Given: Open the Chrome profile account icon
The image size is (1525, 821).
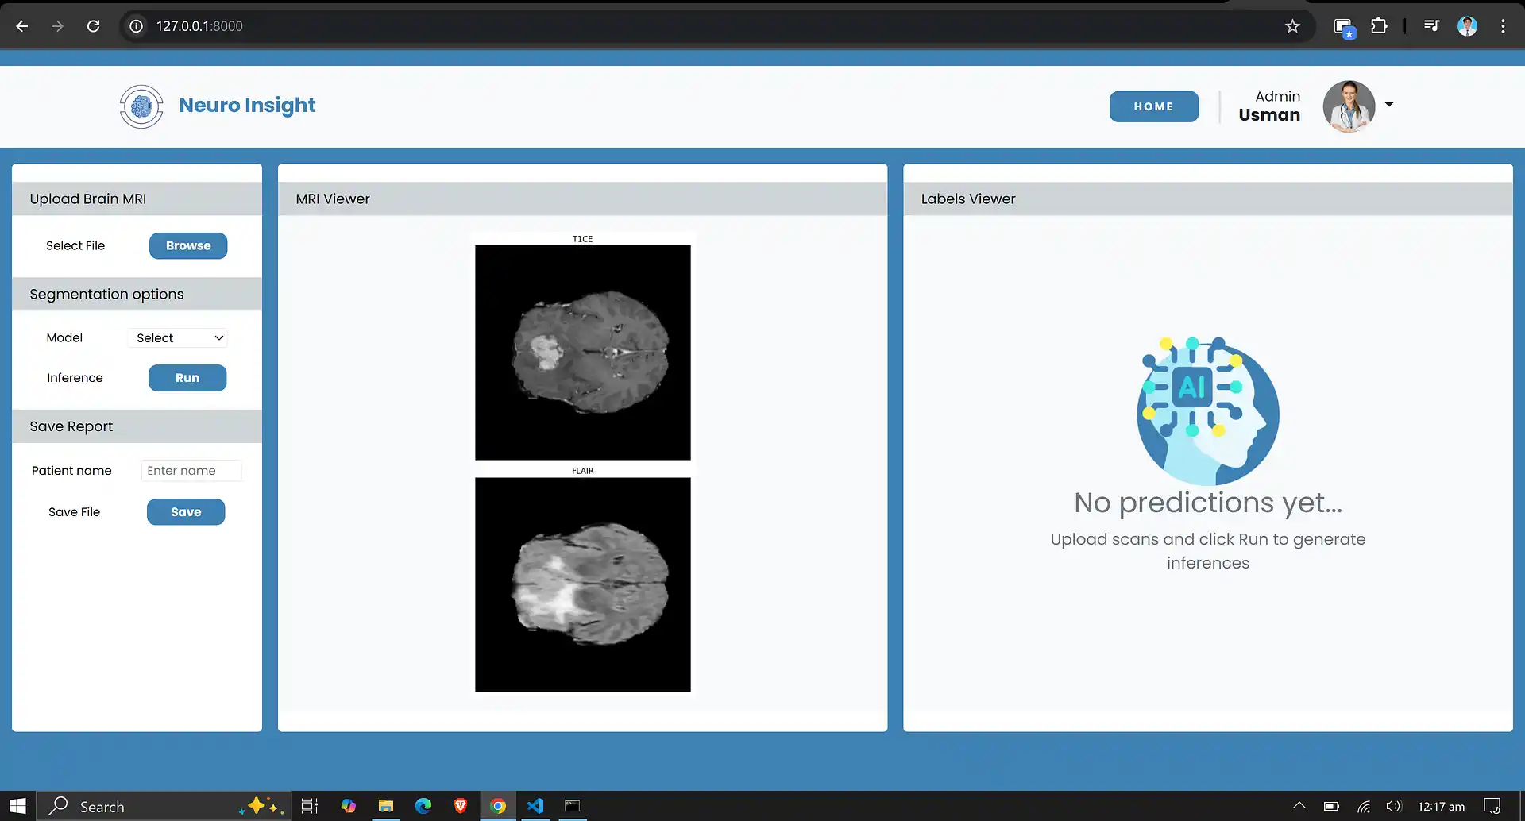Looking at the screenshot, I should (x=1467, y=25).
